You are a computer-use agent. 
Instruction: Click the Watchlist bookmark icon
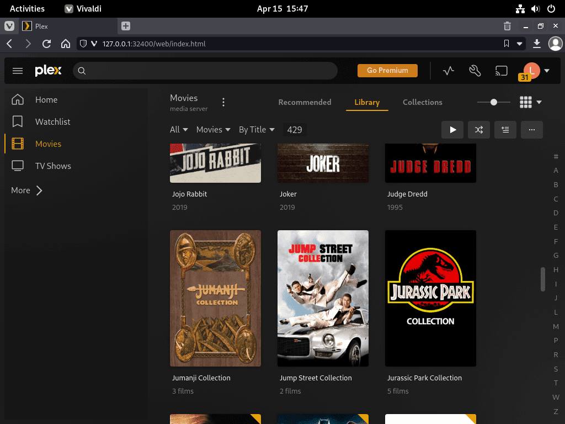pyautogui.click(x=18, y=121)
